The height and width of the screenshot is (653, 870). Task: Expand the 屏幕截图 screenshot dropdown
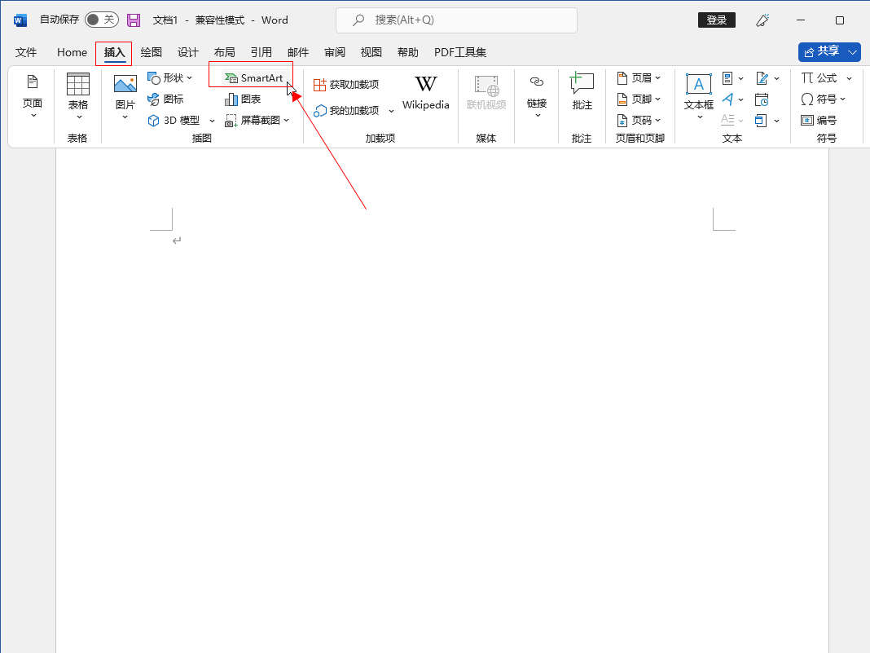[257, 121]
